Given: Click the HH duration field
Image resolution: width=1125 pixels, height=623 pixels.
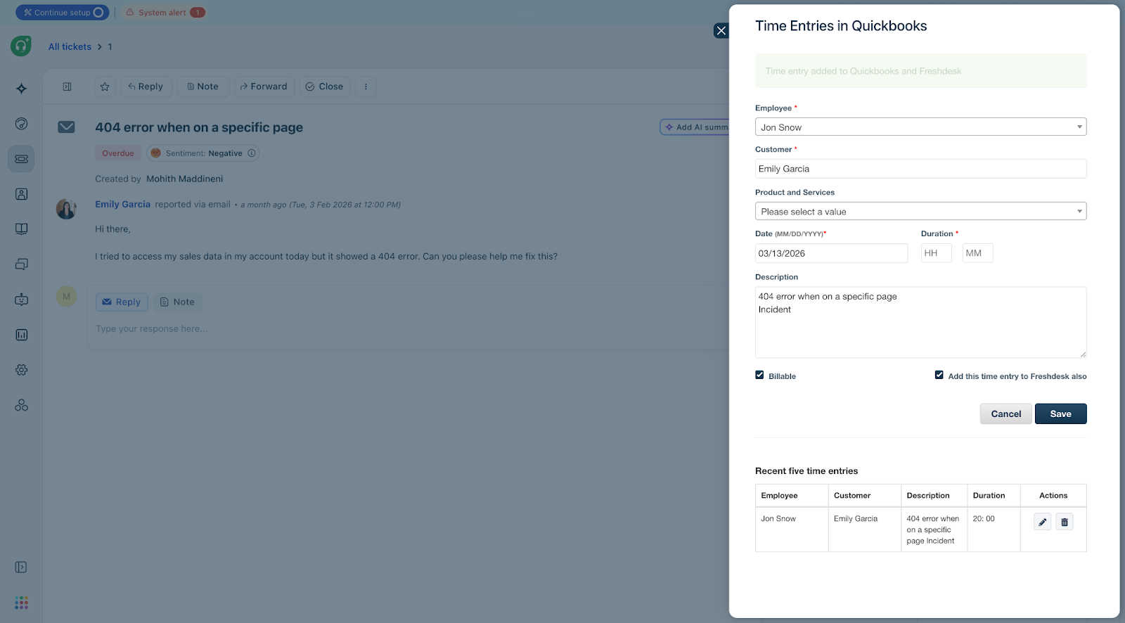Looking at the screenshot, I should point(937,253).
